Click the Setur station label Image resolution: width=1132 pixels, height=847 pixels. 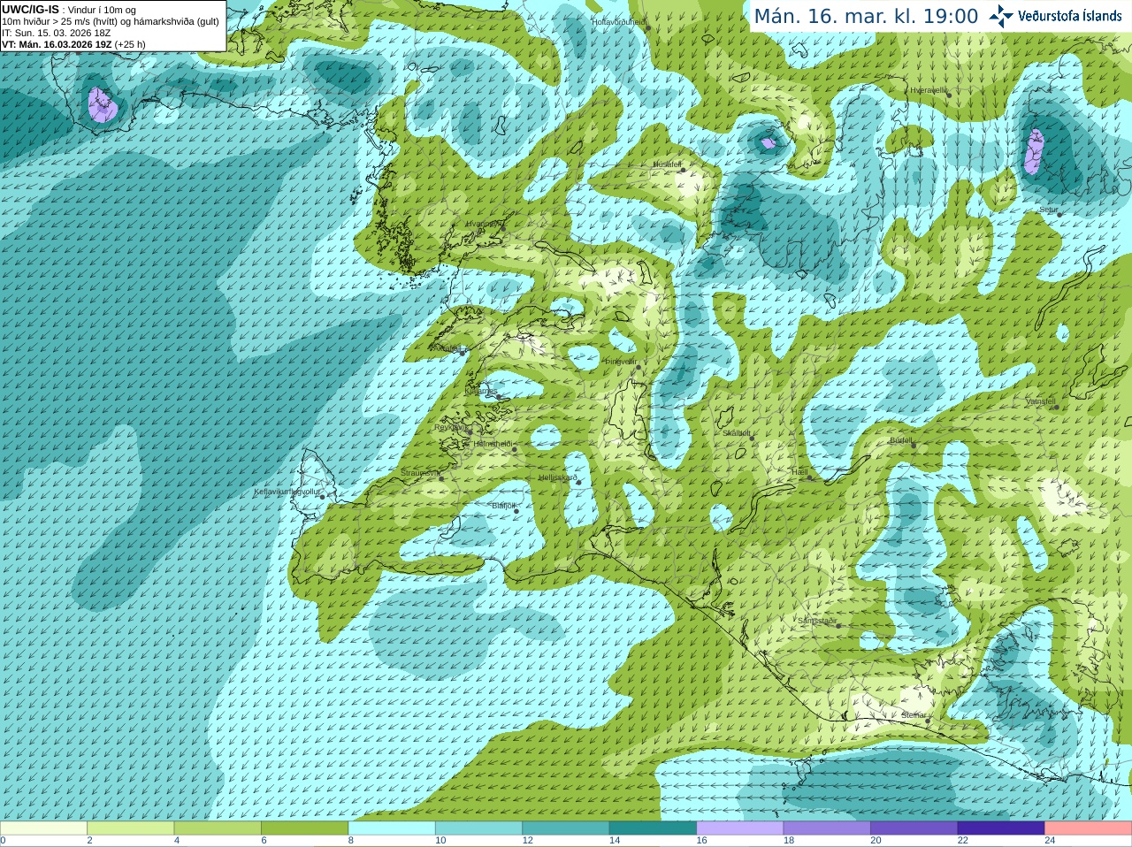[1049, 210]
